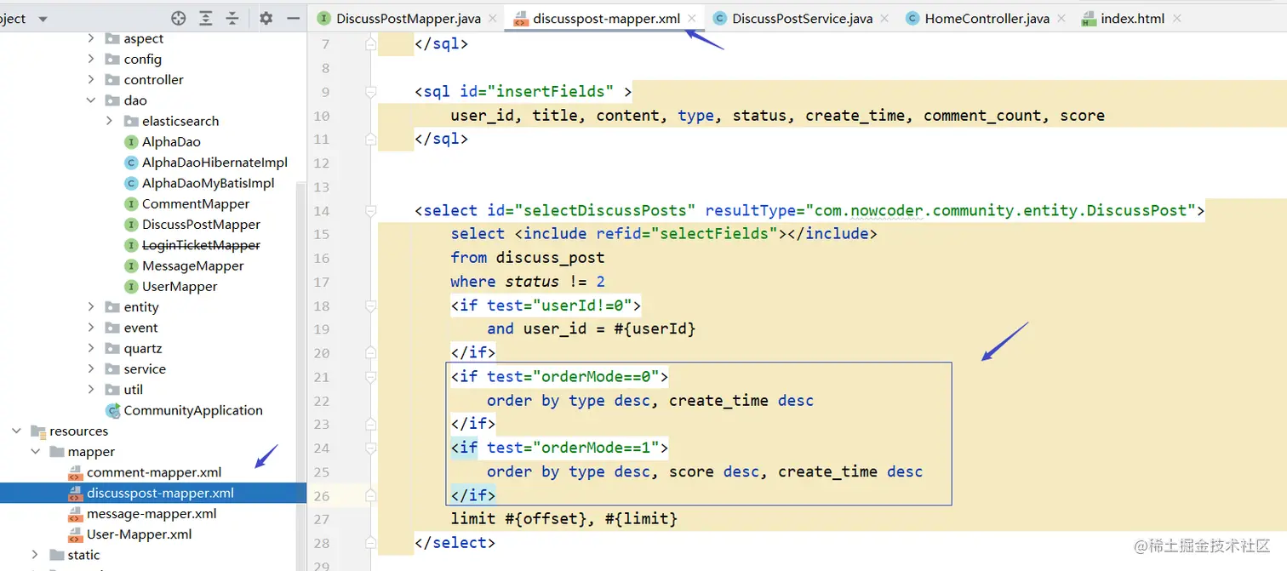This screenshot has width=1287, height=571.
Task: Click the CommunityApplication class icon
Action: (112, 410)
